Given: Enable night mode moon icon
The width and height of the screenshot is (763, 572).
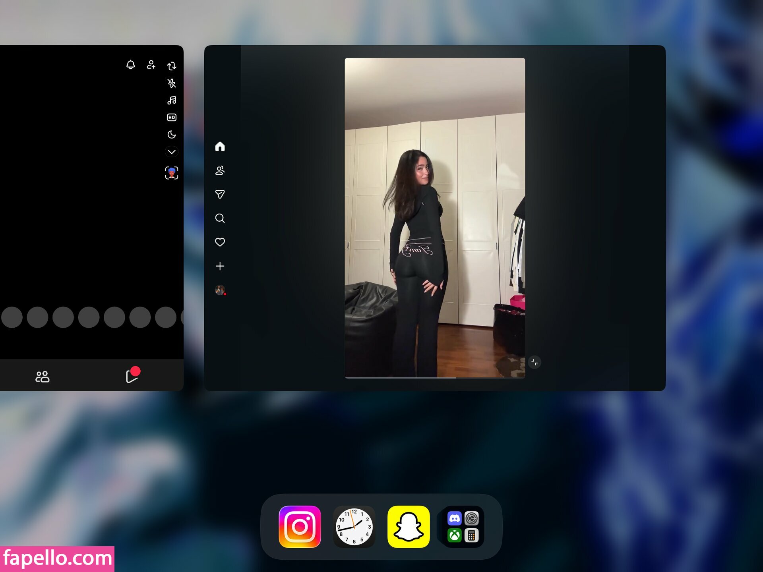Looking at the screenshot, I should (172, 134).
